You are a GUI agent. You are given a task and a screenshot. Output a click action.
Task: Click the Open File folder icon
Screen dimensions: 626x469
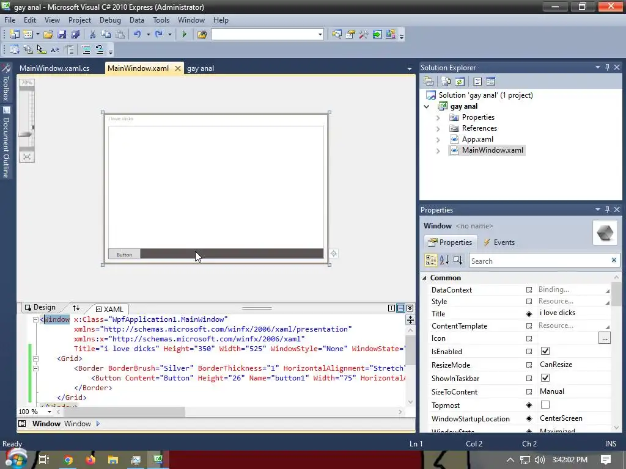48,35
